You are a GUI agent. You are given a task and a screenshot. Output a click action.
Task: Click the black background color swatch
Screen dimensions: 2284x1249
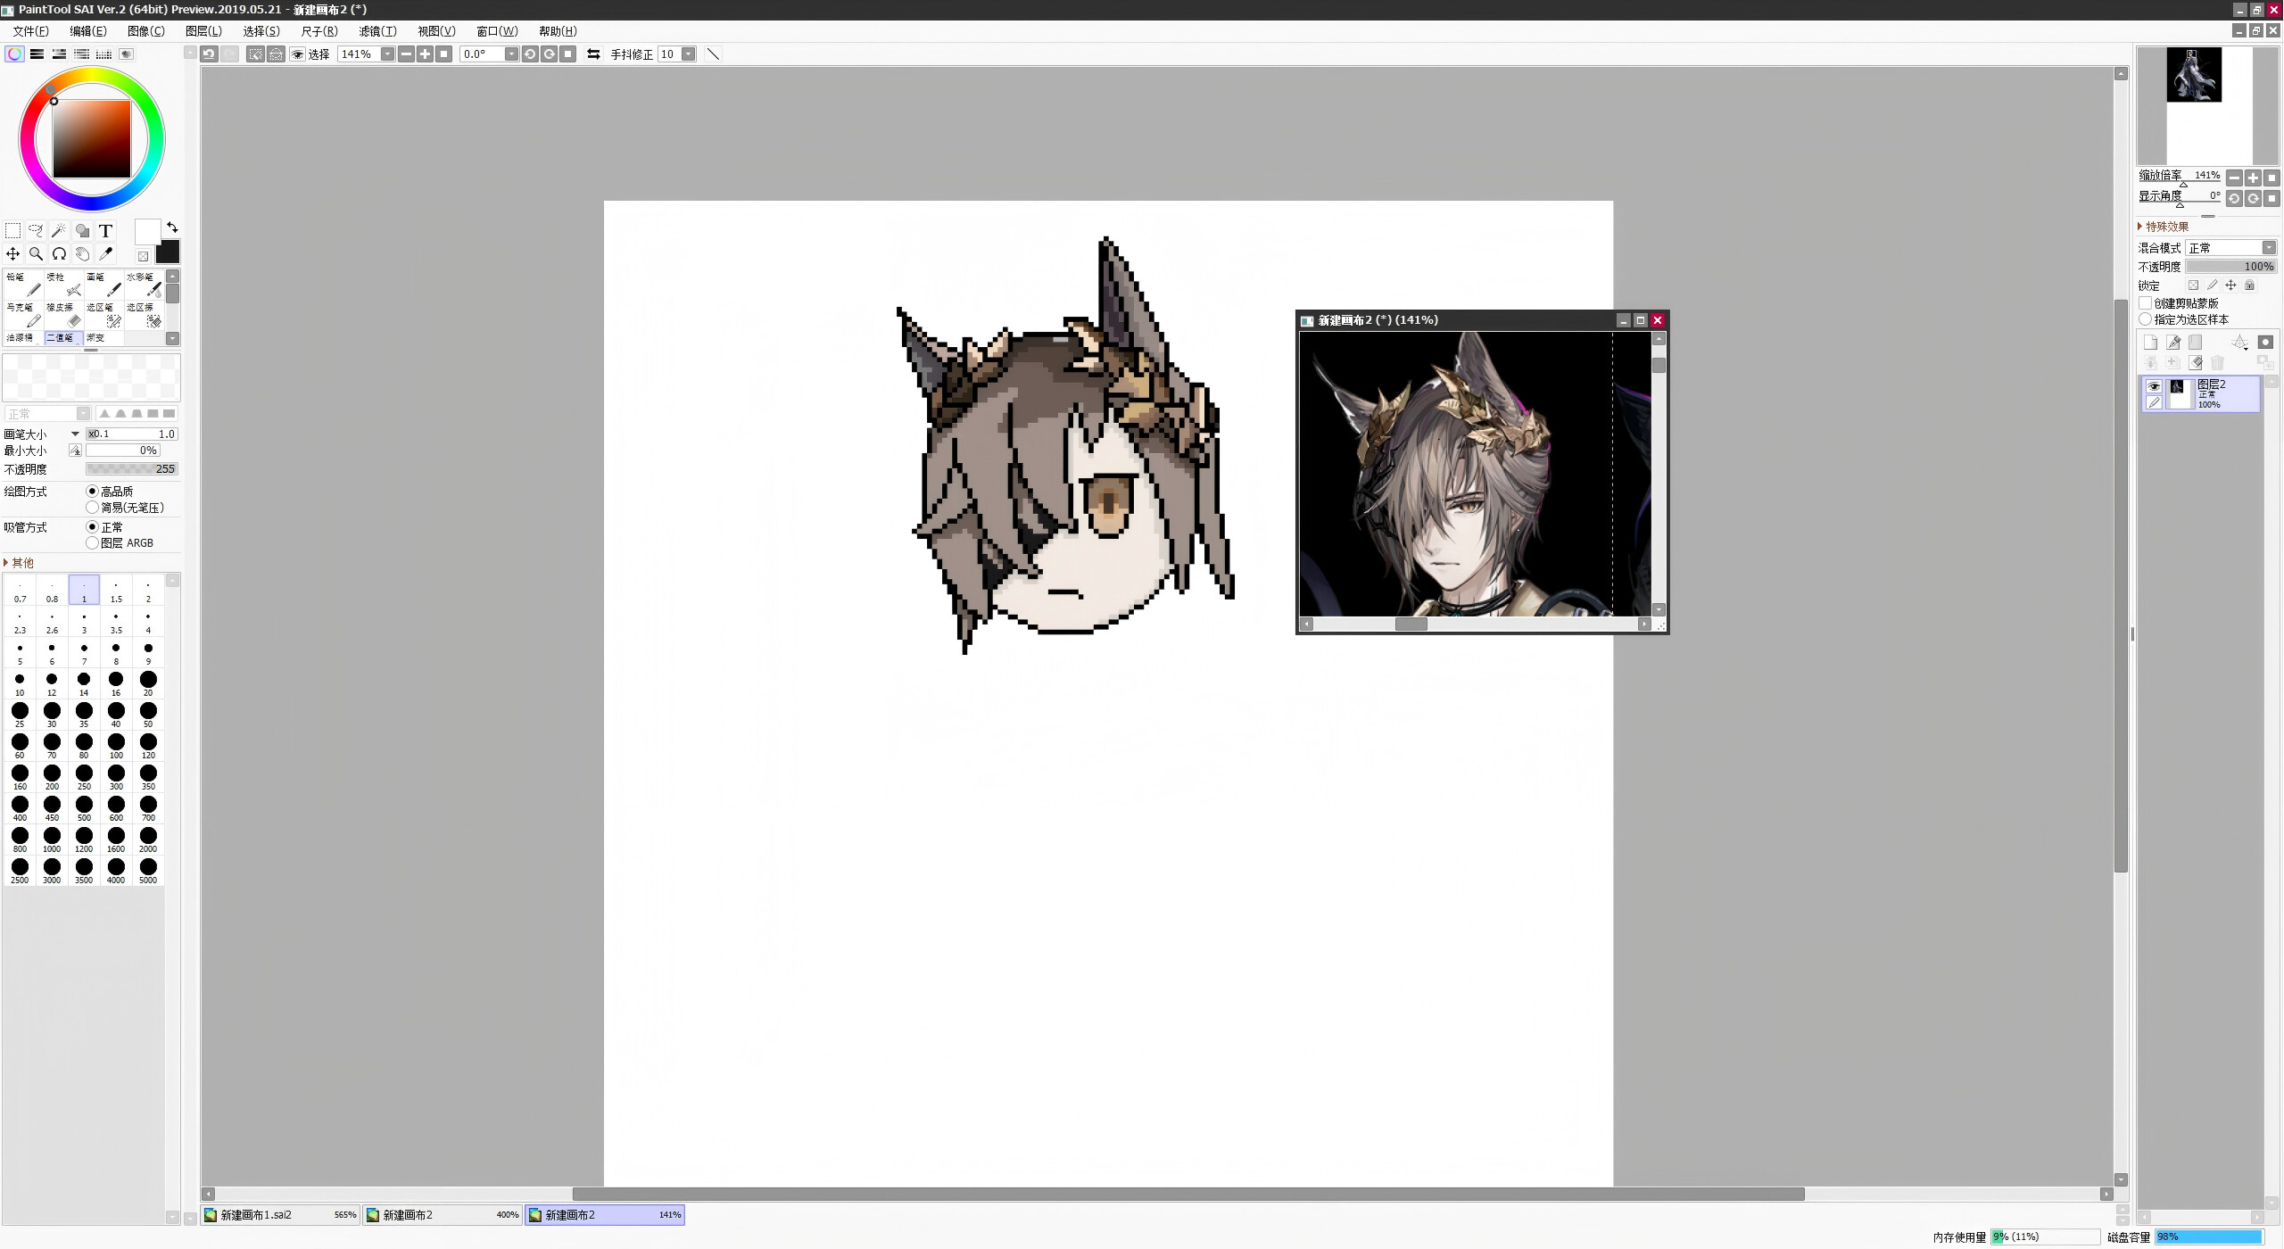[168, 252]
